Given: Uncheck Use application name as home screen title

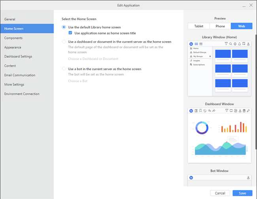Looking at the screenshot, I should click(x=70, y=33).
